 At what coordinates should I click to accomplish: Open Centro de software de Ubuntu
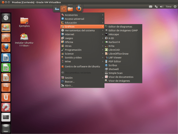82,66
